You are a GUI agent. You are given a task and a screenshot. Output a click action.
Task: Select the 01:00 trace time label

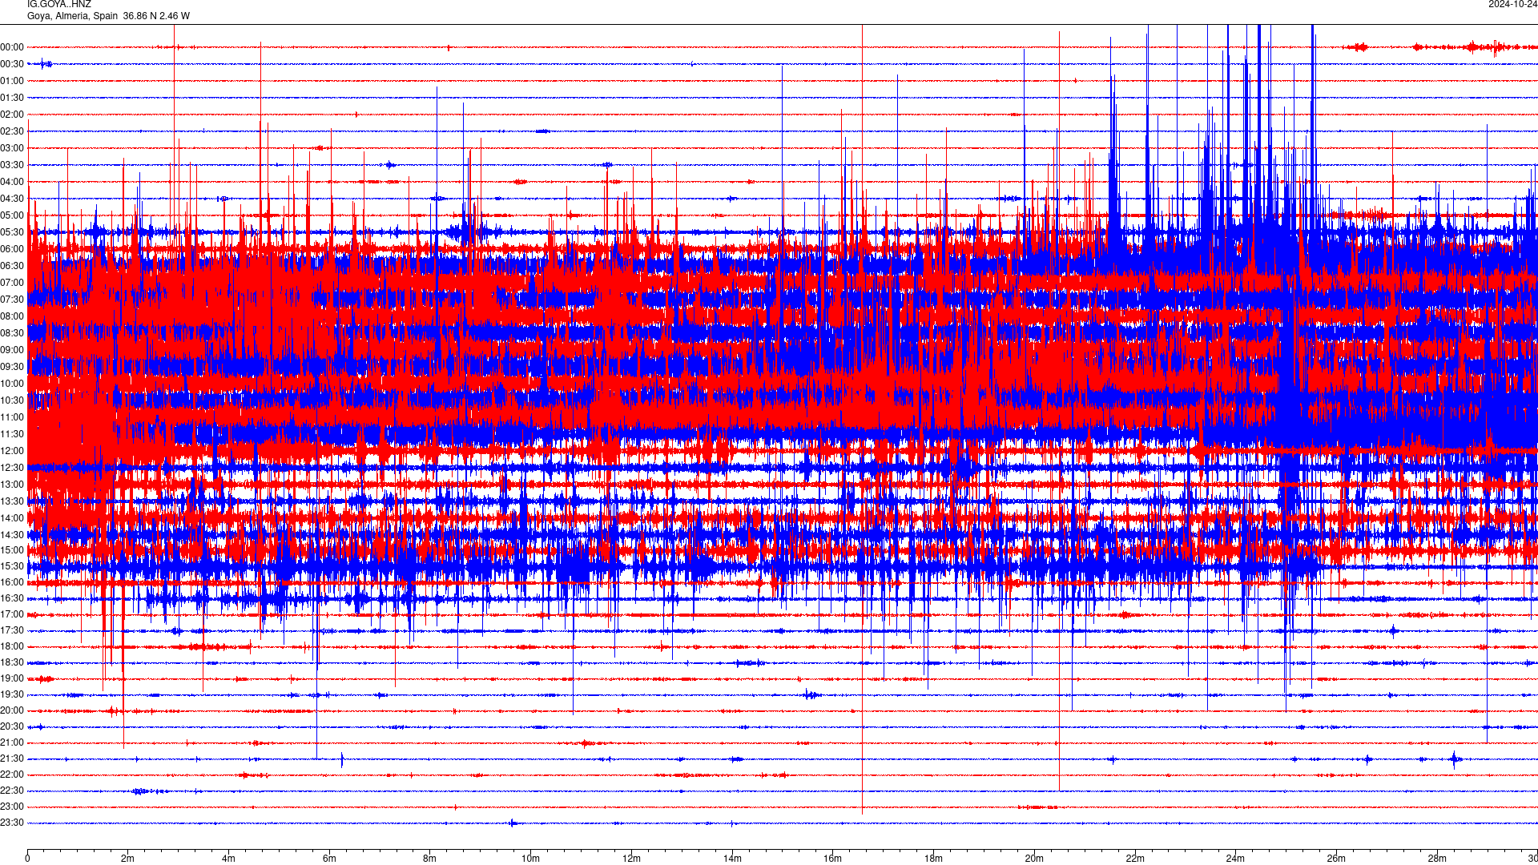click(12, 81)
